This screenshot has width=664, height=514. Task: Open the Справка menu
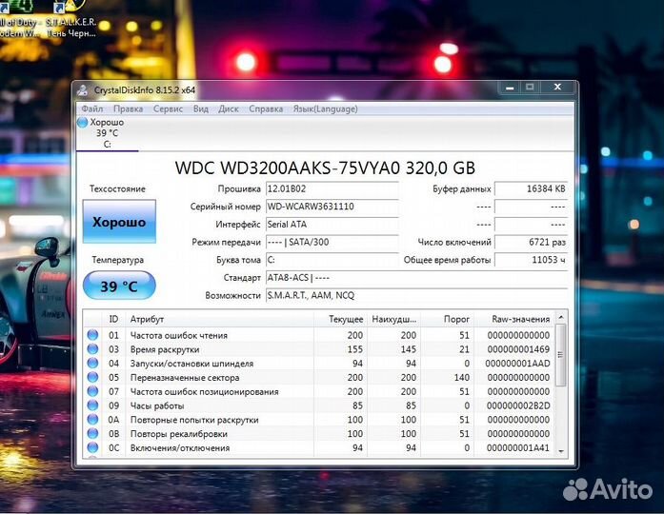266,109
